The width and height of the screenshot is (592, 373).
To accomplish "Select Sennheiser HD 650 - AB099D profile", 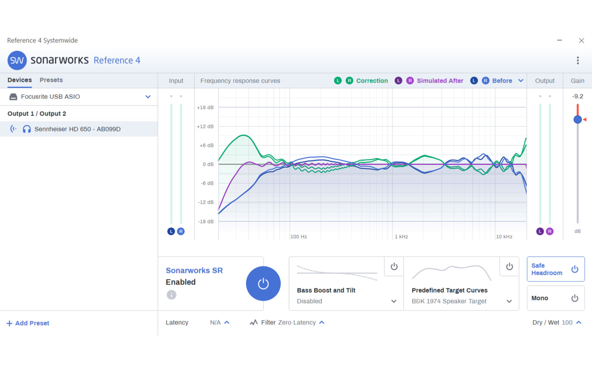I will click(79, 129).
